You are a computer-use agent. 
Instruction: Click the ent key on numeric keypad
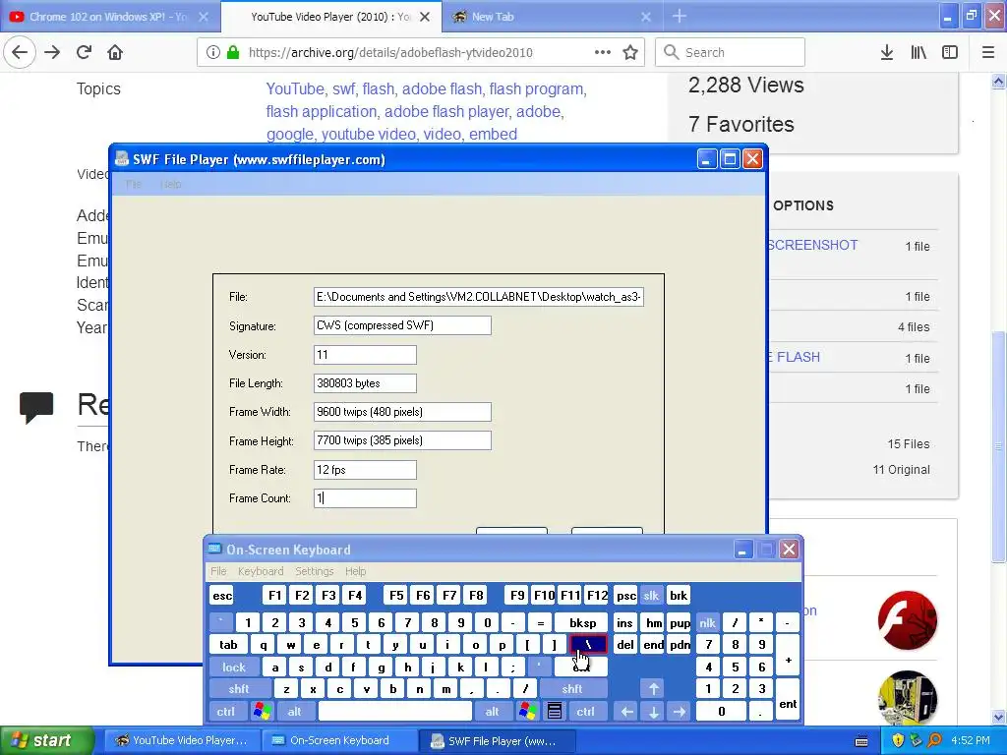pyautogui.click(x=788, y=700)
